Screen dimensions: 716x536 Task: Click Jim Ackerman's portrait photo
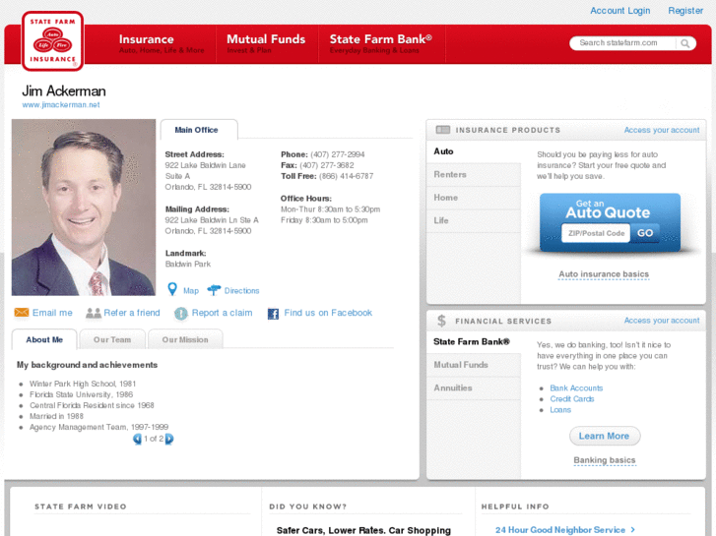84,208
